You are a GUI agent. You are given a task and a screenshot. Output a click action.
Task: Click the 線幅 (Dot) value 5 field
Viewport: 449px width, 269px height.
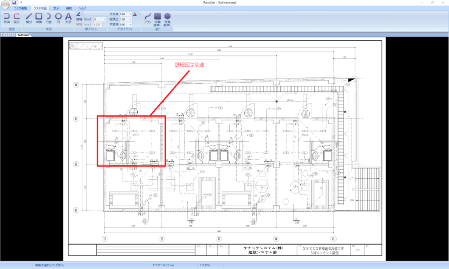pyautogui.click(x=98, y=19)
